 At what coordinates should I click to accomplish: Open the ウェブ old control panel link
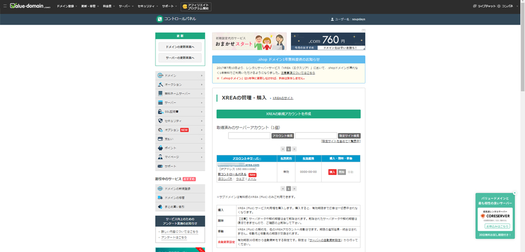(x=240, y=179)
